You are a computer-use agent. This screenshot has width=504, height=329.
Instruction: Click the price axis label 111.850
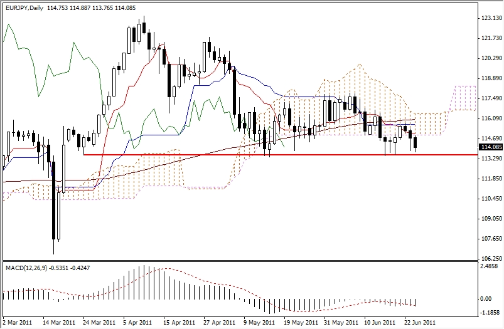pyautogui.click(x=491, y=179)
